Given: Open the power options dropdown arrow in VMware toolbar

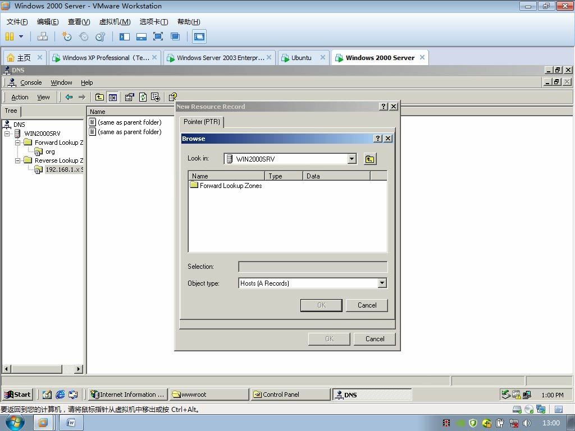Looking at the screenshot, I should click(21, 36).
